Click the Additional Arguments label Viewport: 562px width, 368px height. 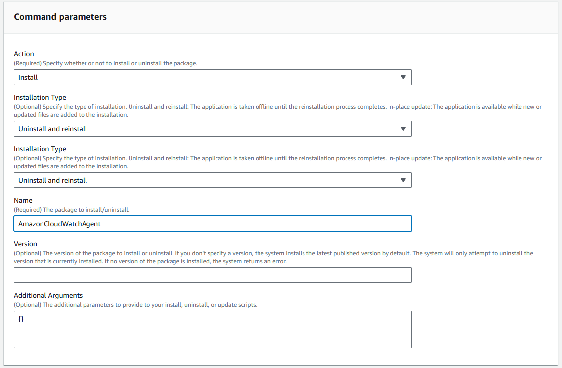click(x=48, y=295)
